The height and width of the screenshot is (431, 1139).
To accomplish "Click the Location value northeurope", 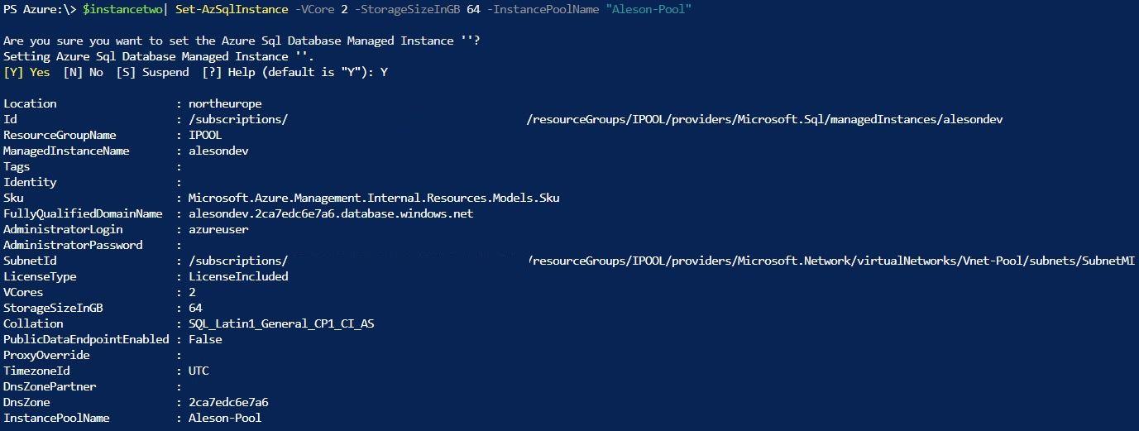I will (x=225, y=103).
